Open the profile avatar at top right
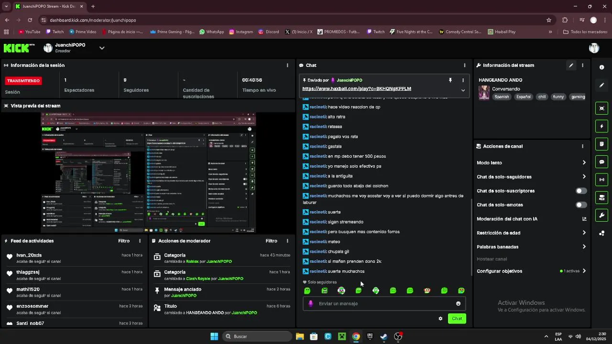Image resolution: width=612 pixels, height=344 pixels. point(594,48)
